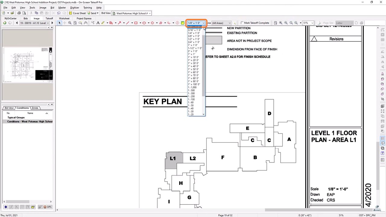Click the yellow-green notes icon before scale box
The width and height of the screenshot is (386, 217).
tap(182, 23)
